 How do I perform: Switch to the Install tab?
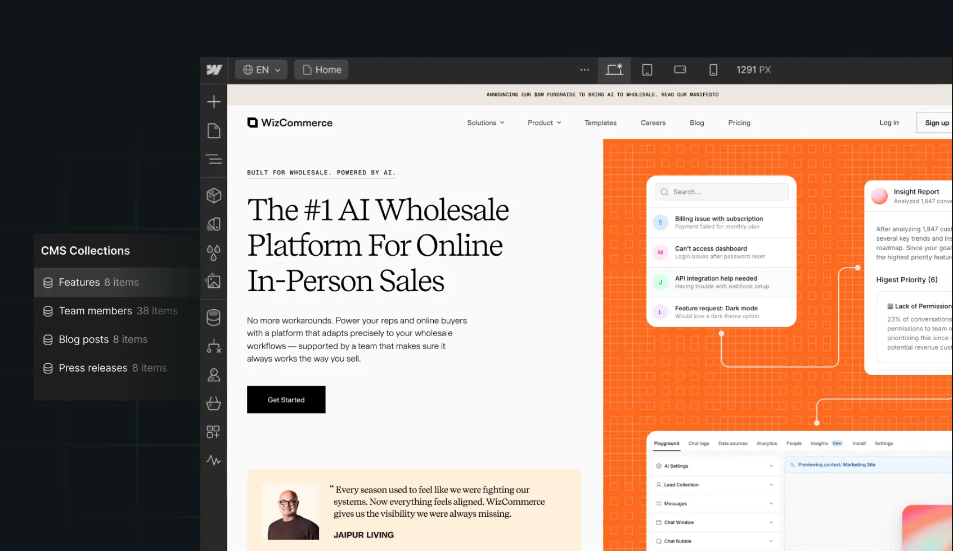point(859,444)
